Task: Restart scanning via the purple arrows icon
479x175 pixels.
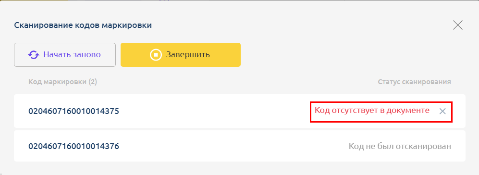Action: click(x=34, y=55)
